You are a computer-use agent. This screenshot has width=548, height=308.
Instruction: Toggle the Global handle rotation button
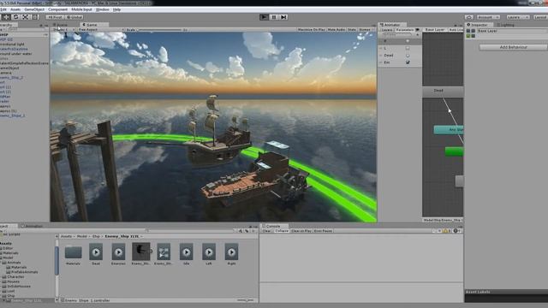(74, 17)
